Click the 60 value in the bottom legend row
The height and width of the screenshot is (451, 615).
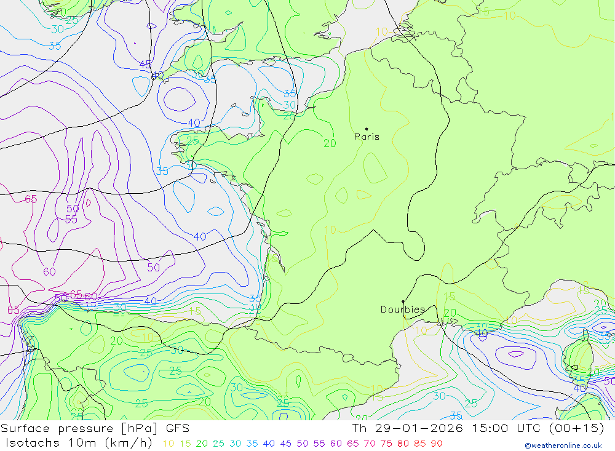tap(336, 444)
